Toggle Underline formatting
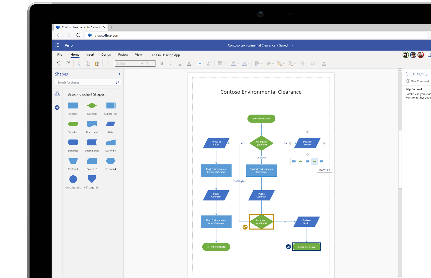The width and height of the screenshot is (431, 278). (180, 63)
